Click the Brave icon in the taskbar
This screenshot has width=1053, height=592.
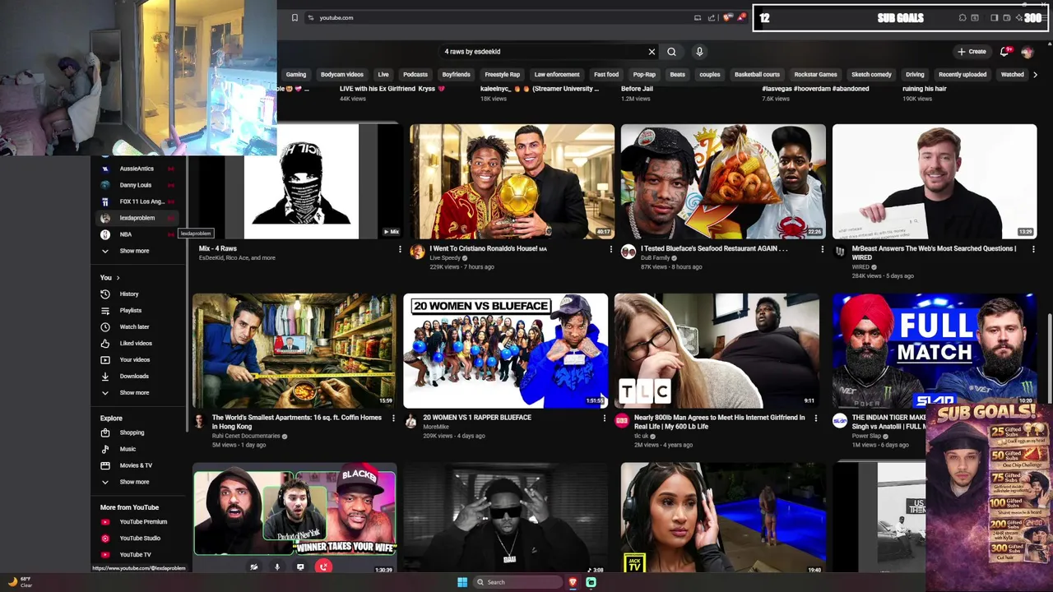(x=573, y=582)
